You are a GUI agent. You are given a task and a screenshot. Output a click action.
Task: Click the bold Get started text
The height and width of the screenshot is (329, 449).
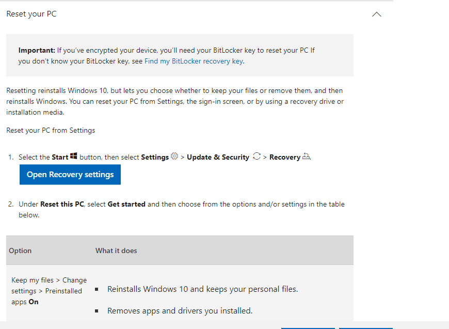[x=126, y=205]
